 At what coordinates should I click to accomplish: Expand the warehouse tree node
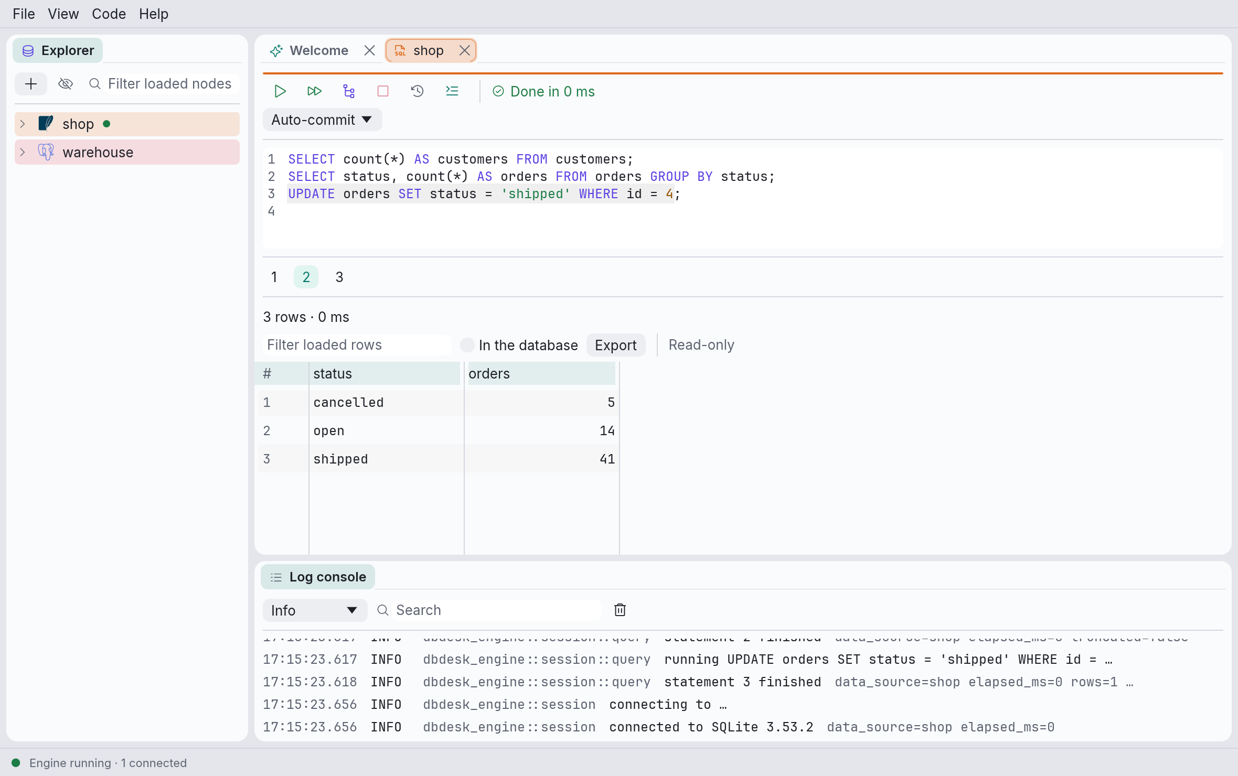23,152
